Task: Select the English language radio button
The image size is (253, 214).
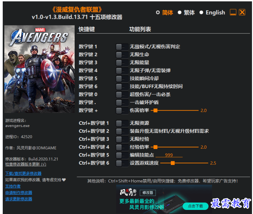Action: [x=201, y=12]
